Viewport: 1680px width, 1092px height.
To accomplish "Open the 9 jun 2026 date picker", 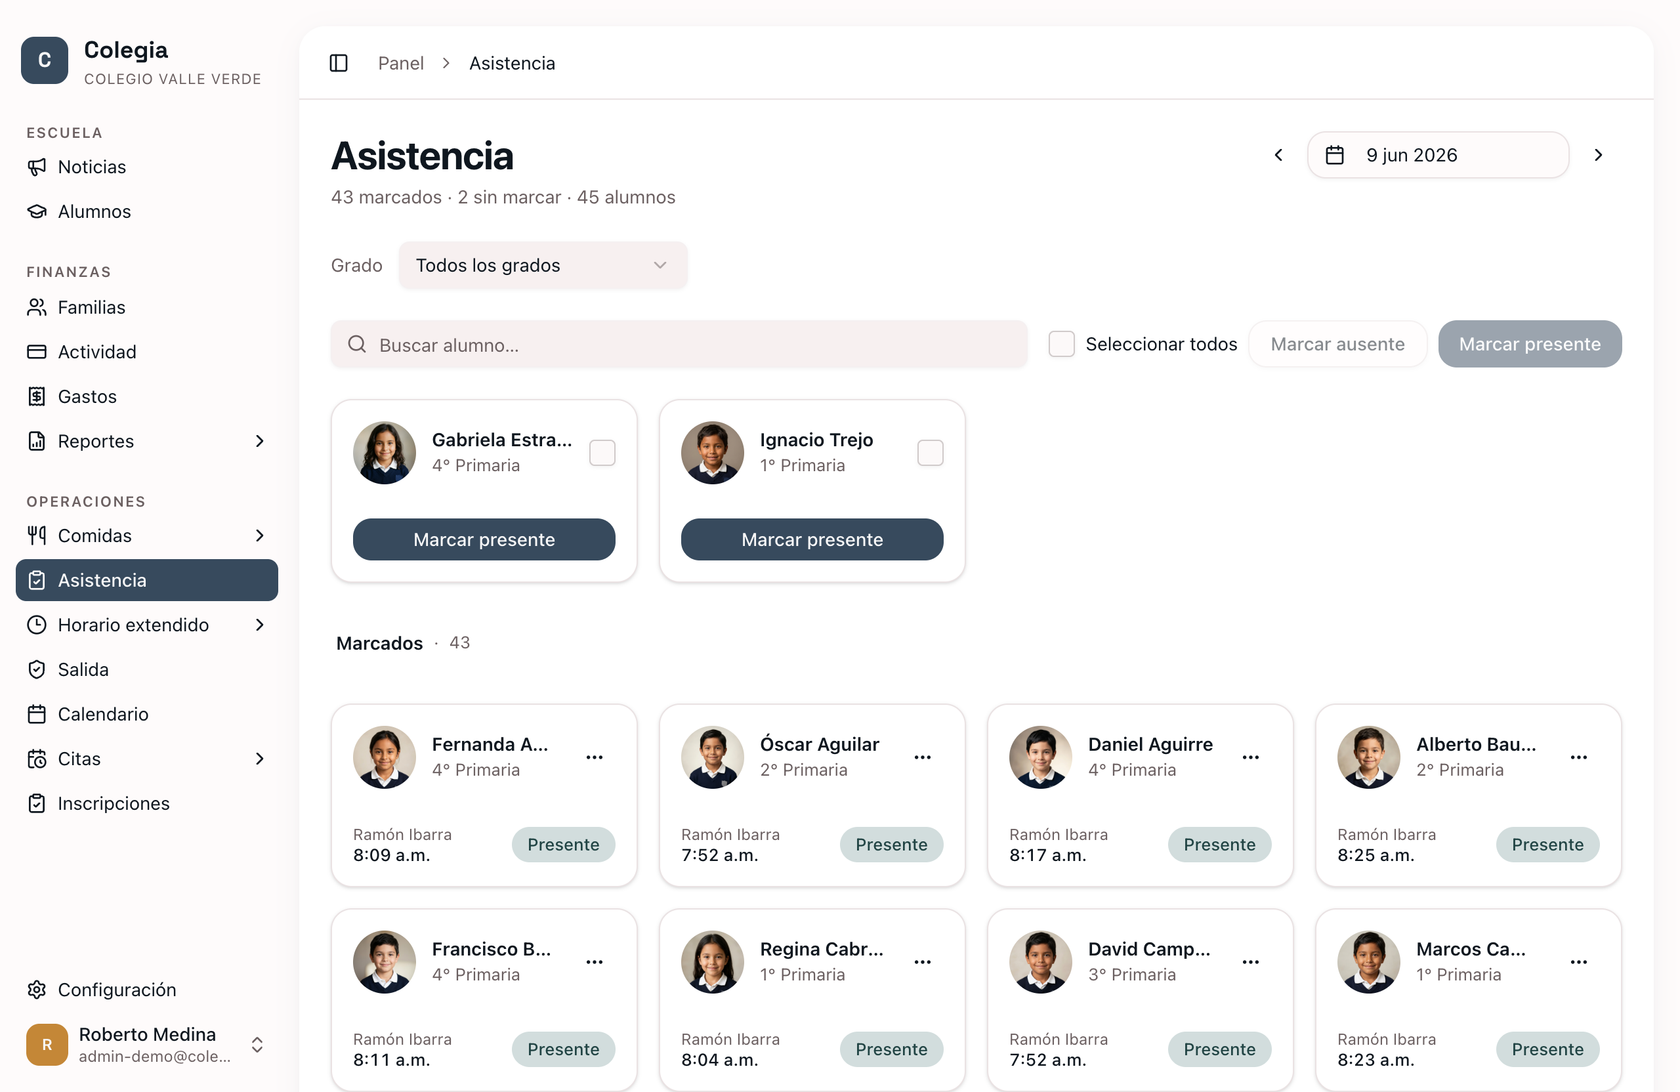I will [1438, 155].
